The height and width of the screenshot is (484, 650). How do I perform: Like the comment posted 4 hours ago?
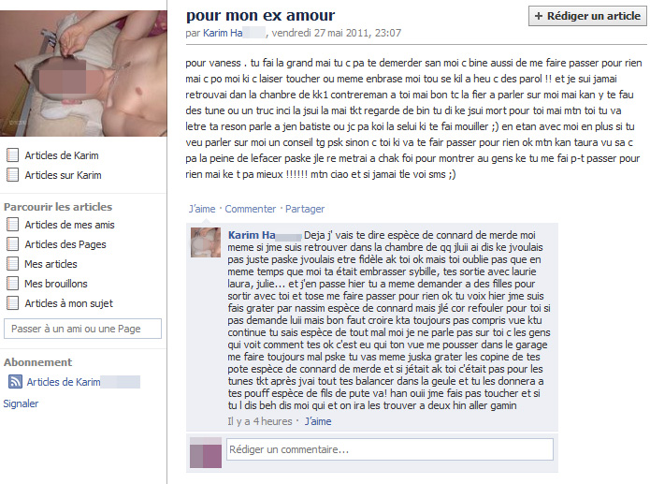tap(318, 421)
